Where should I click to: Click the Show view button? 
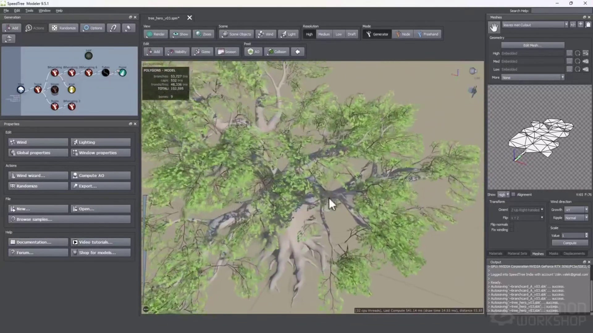pyautogui.click(x=180, y=34)
